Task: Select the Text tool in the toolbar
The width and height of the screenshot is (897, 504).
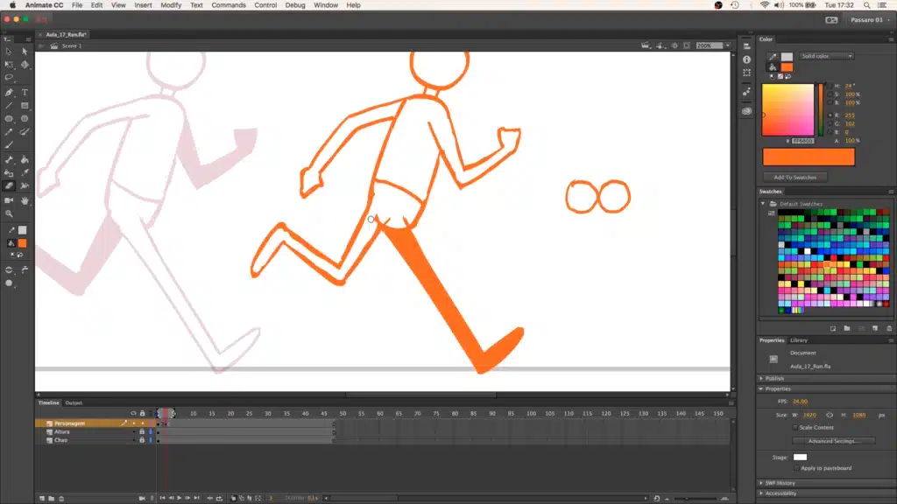Action: [25, 92]
